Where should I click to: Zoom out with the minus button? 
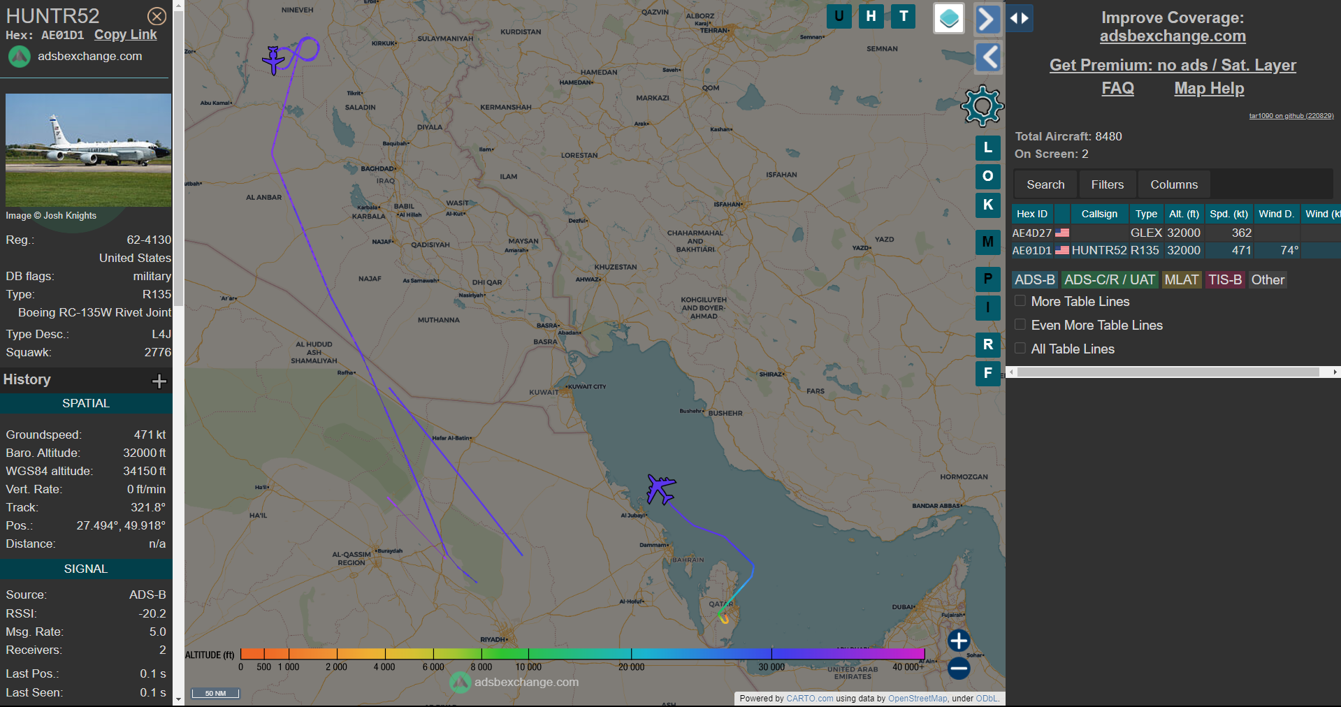(959, 669)
